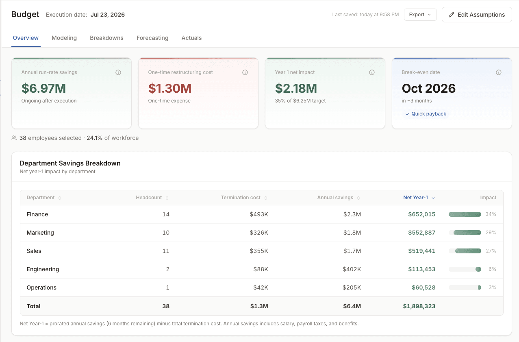Click Operations 3% impact bar
This screenshot has height=342, width=519.
(465, 288)
